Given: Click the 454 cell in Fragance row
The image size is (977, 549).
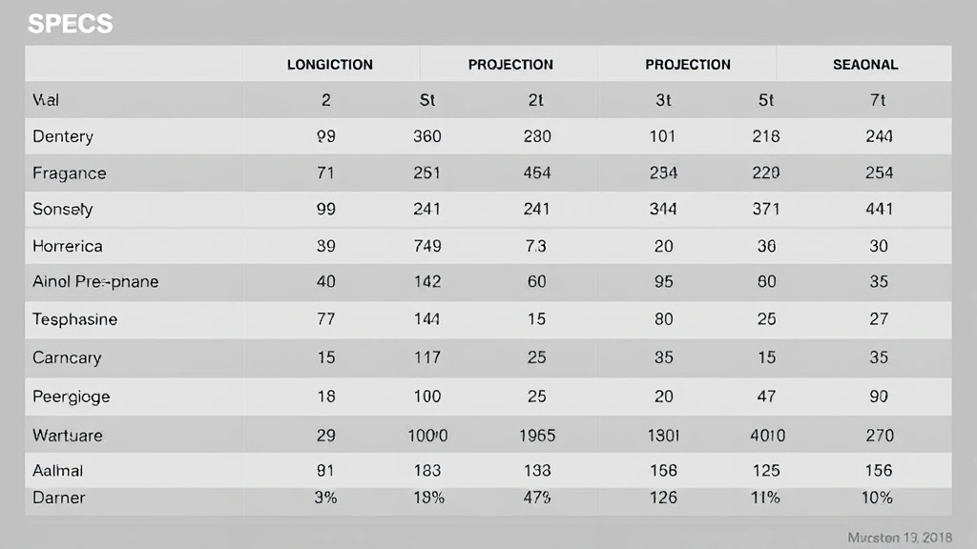Looking at the screenshot, I should pyautogui.click(x=537, y=173).
